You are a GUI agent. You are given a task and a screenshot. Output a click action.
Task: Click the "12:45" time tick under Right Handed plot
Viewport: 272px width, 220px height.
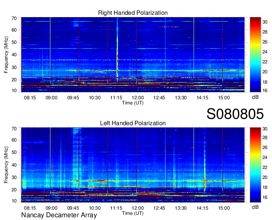(x=159, y=98)
